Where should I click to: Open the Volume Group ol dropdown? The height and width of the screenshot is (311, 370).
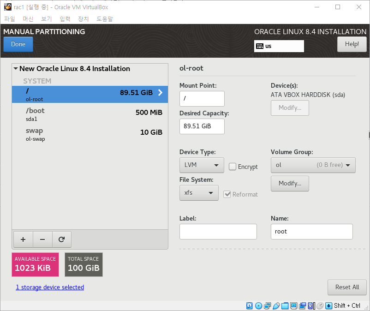tap(313, 165)
